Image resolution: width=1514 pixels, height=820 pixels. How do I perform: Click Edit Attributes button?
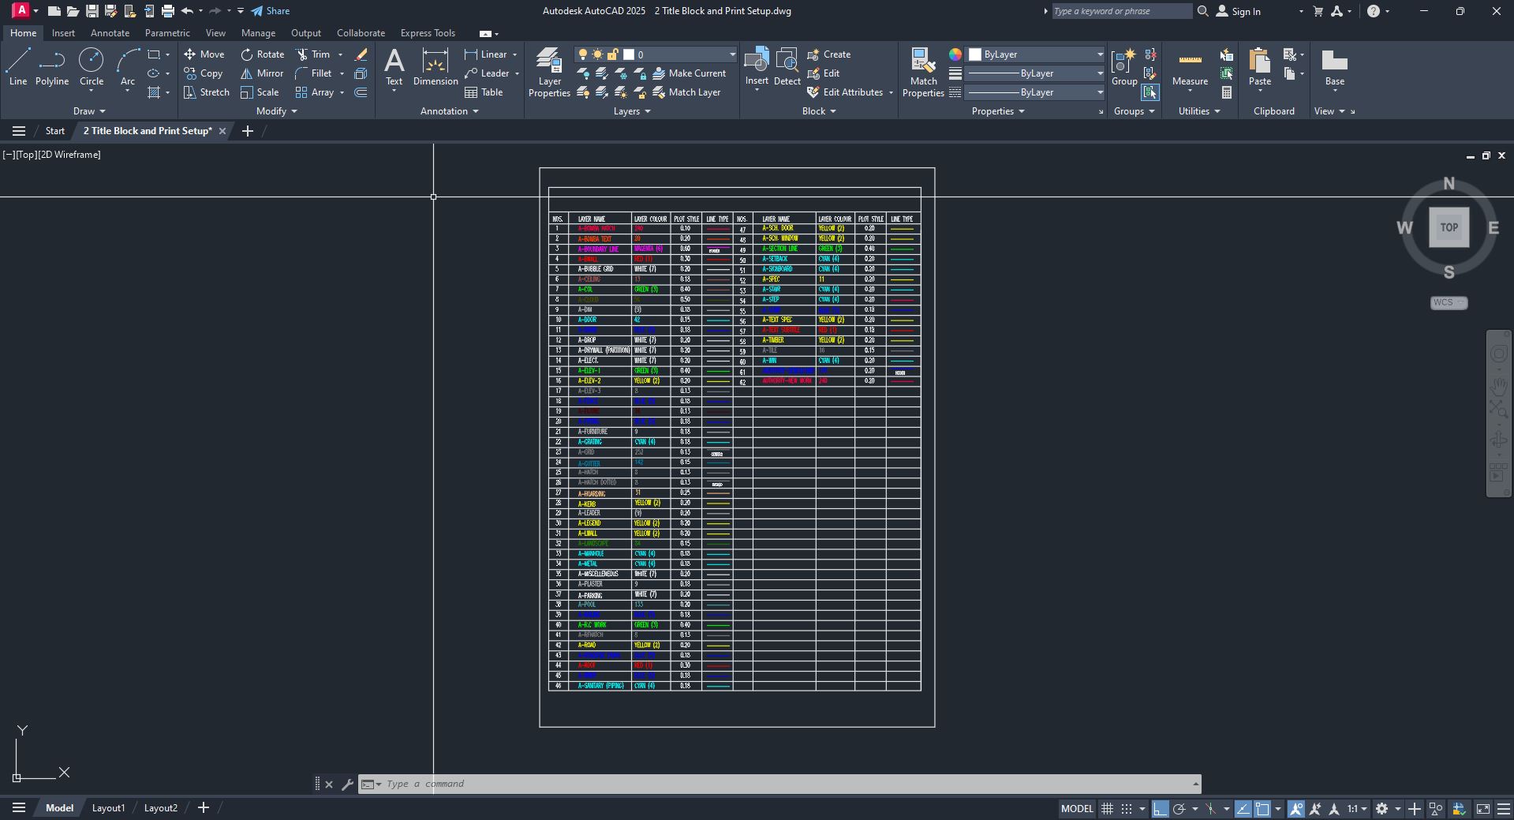click(x=845, y=92)
